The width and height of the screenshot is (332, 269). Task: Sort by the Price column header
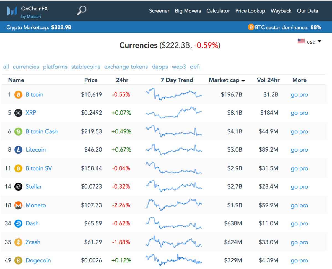91,80
